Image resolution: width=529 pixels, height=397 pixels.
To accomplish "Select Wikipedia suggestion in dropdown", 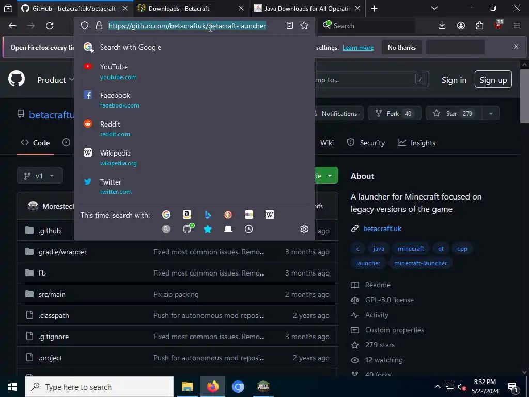I will 194,158.
